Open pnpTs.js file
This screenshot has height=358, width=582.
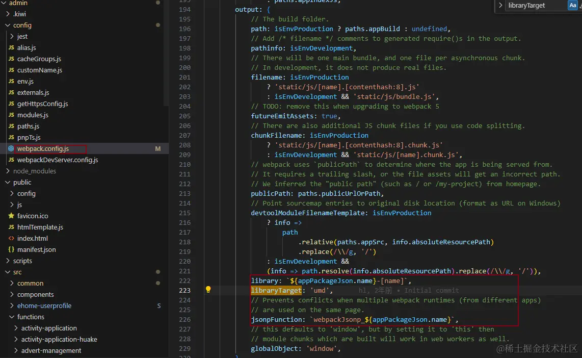pyautogui.click(x=29, y=137)
